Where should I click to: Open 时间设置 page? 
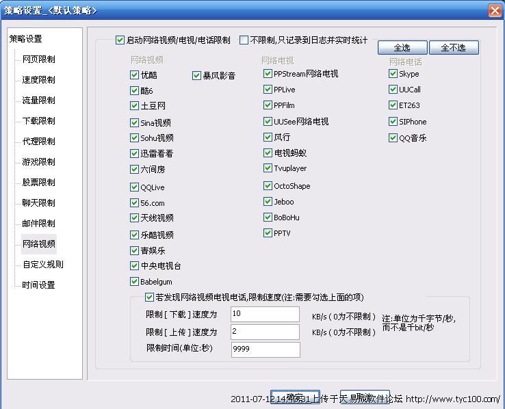[x=38, y=285]
